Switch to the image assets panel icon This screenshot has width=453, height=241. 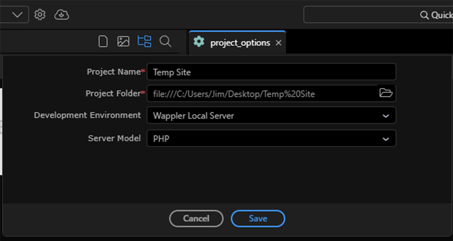coord(123,41)
